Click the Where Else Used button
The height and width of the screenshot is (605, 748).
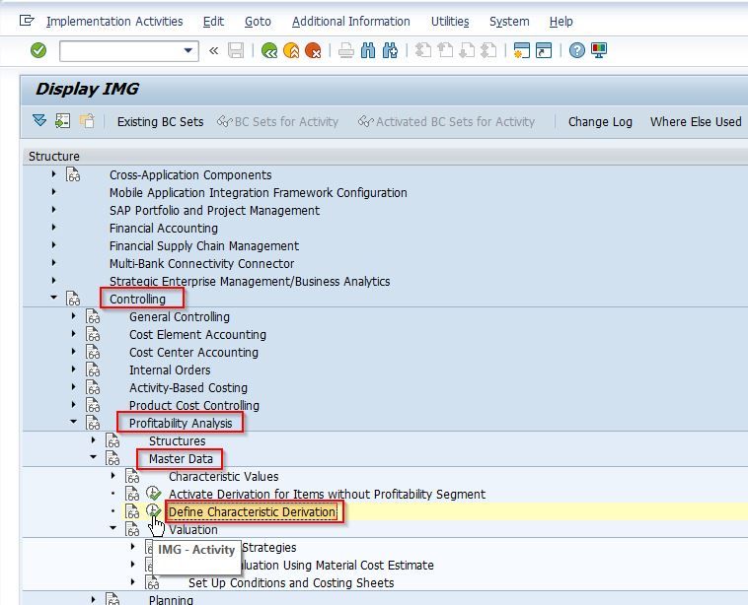pyautogui.click(x=696, y=122)
